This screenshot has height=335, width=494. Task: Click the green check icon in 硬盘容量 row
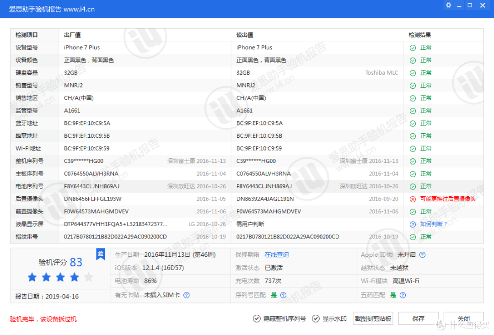tap(413, 73)
